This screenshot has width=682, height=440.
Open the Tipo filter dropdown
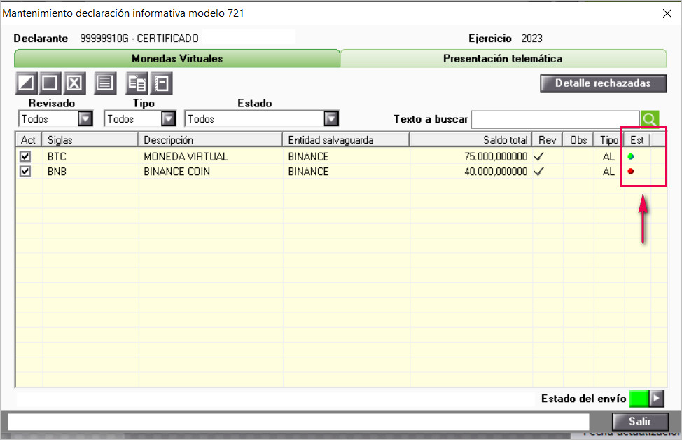[168, 119]
